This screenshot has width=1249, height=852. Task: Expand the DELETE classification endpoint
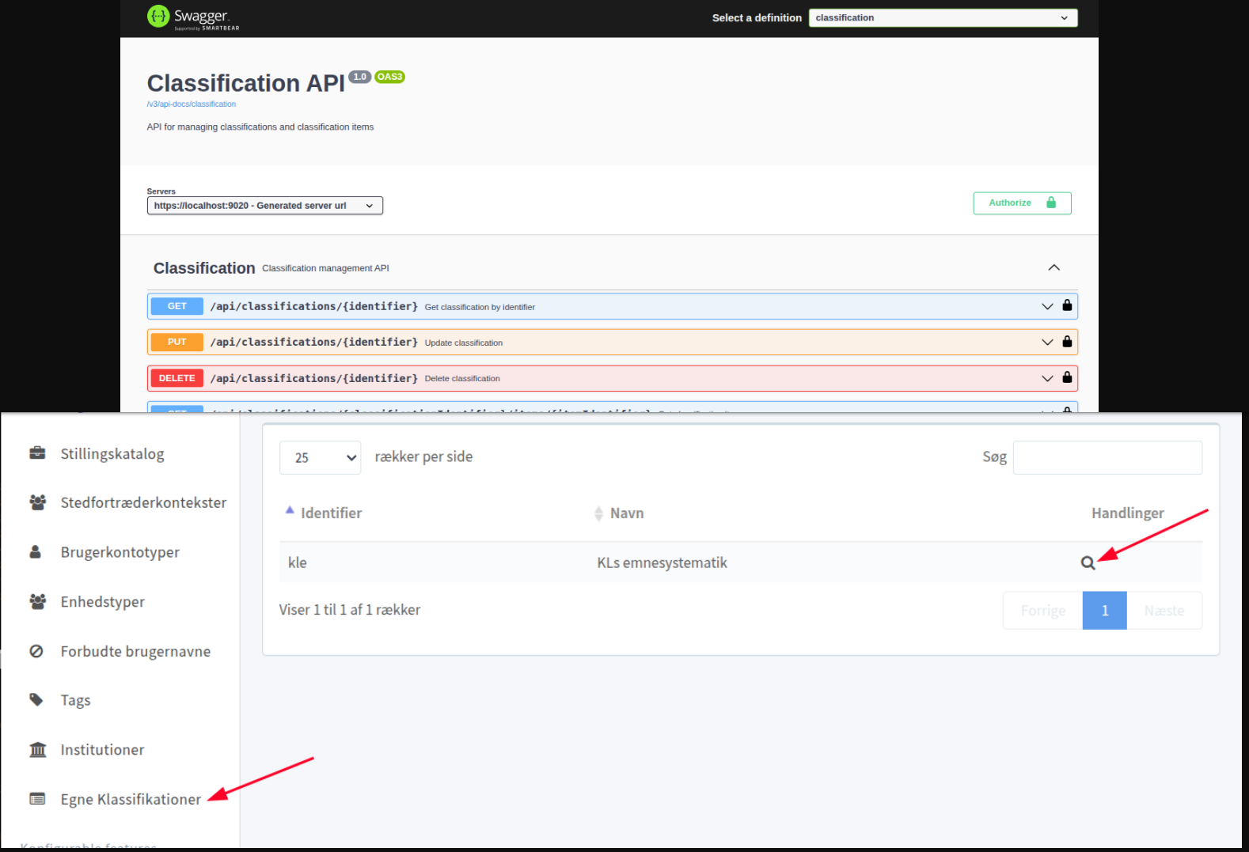(x=1046, y=378)
